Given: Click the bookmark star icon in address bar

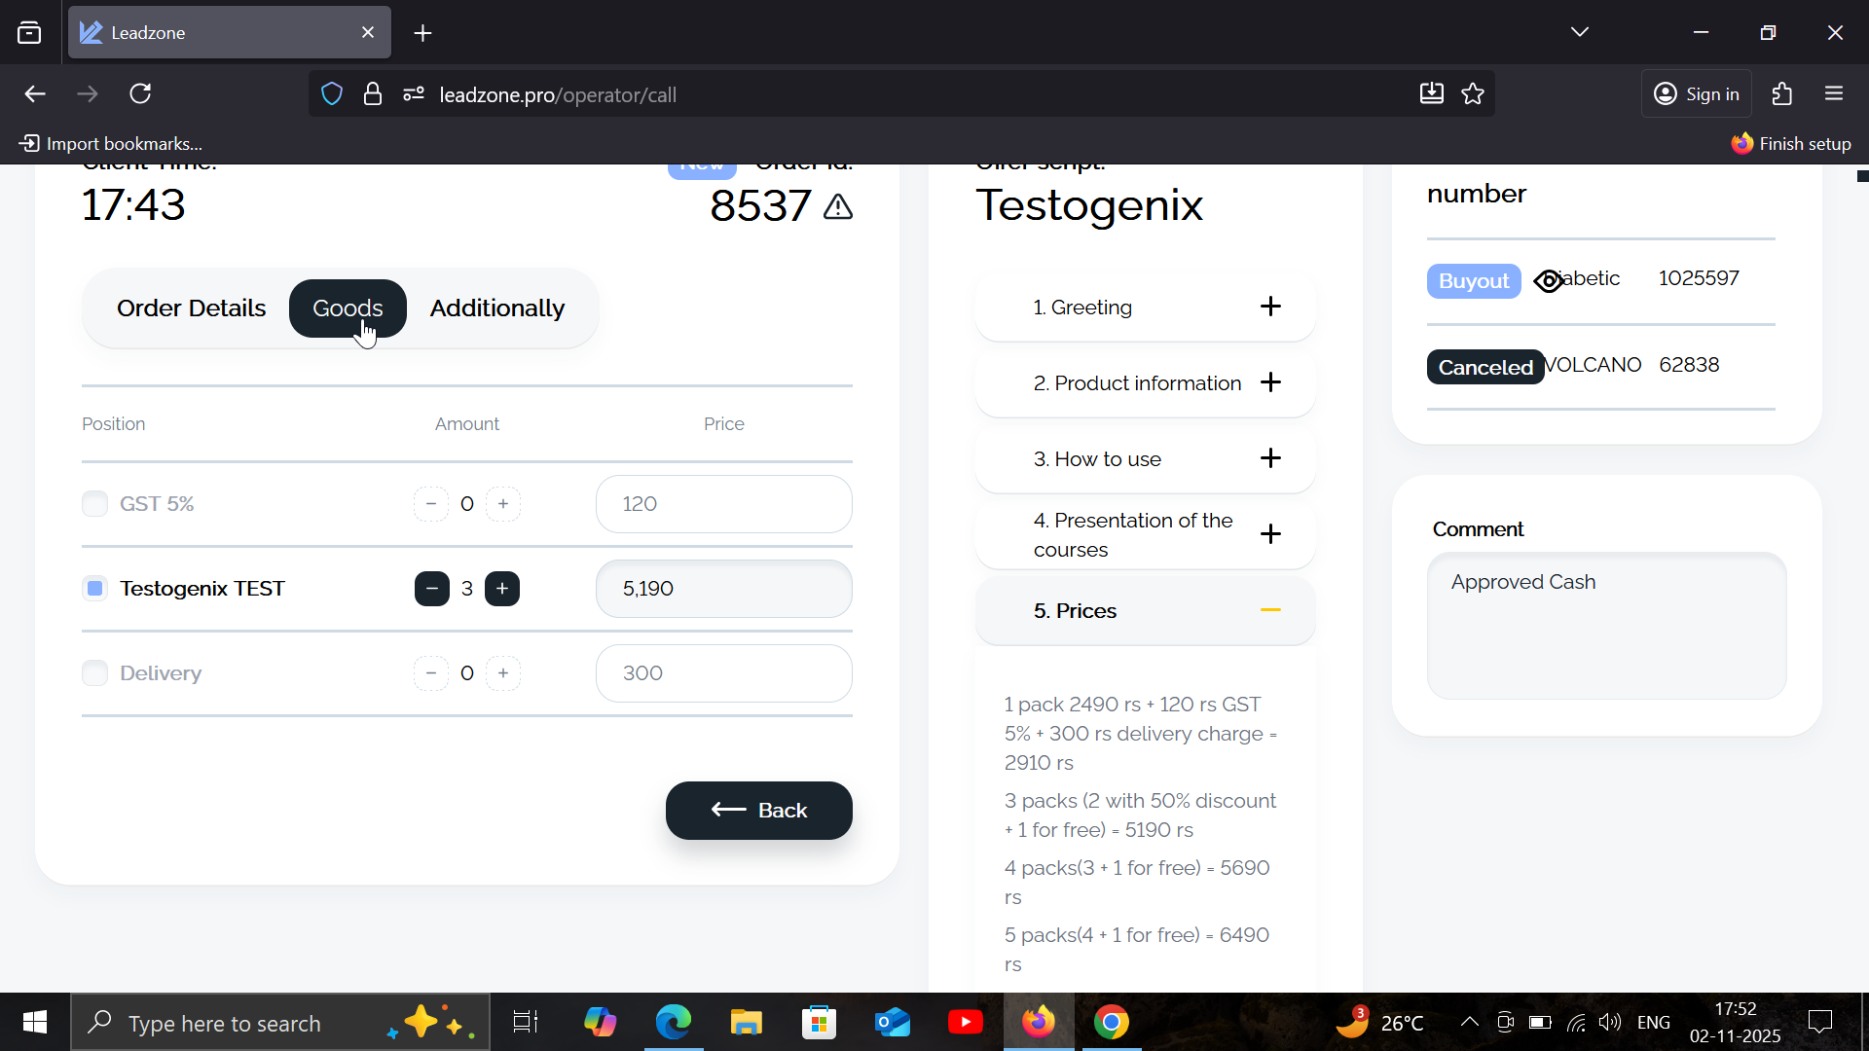Looking at the screenshot, I should coord(1473,94).
